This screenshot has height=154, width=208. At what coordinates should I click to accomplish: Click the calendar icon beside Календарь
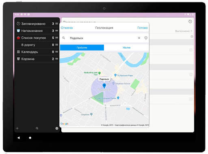point(18,52)
